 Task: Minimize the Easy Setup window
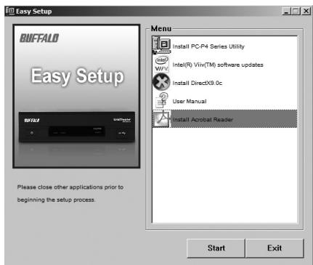[287, 11]
